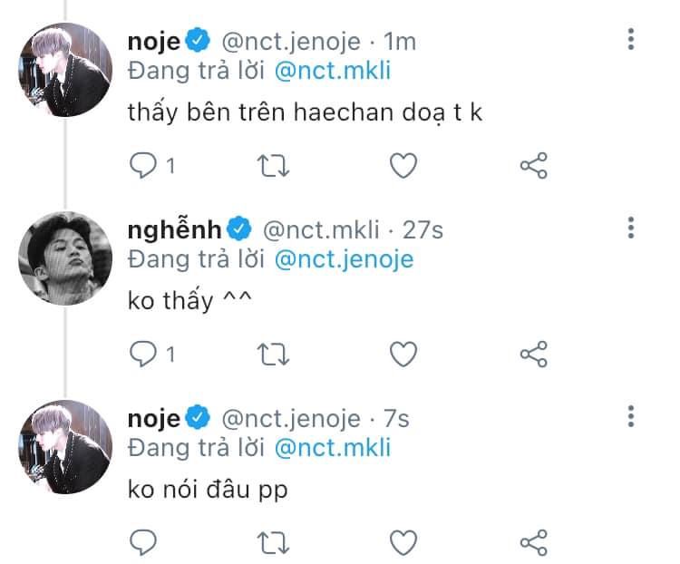Open the nghễnh display name profile
Image resolution: width=680 pixels, height=564 pixels.
click(x=176, y=229)
